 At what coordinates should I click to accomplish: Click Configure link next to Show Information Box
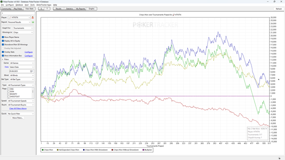pyautogui.click(x=28, y=56)
